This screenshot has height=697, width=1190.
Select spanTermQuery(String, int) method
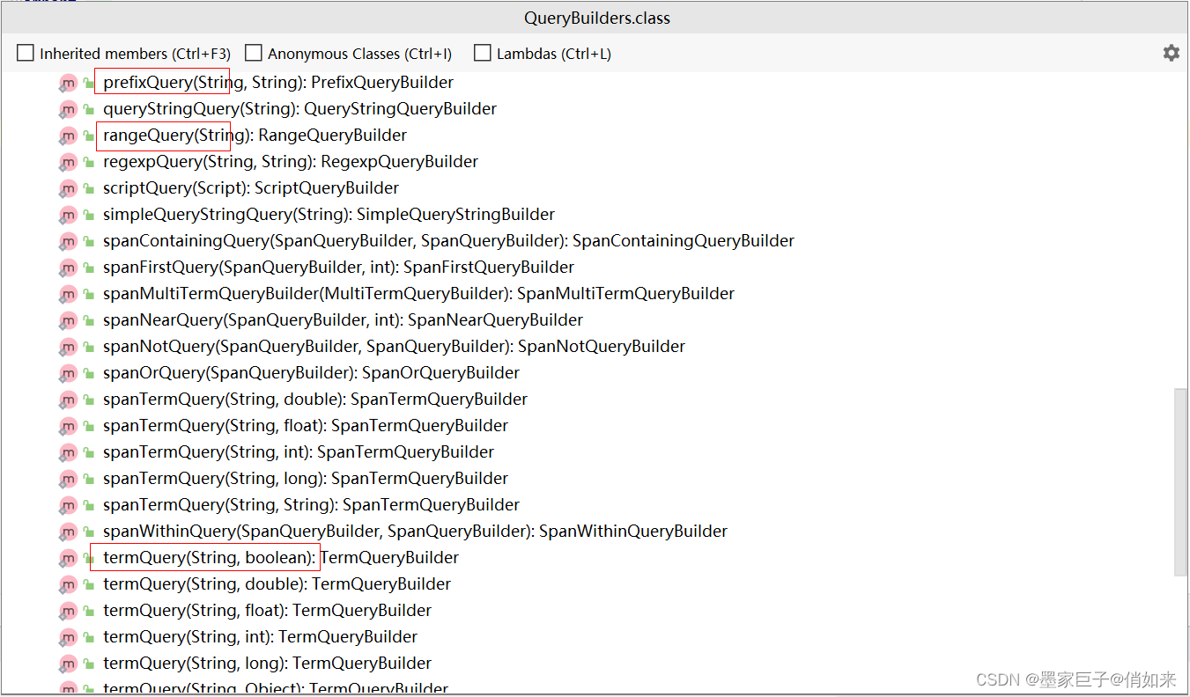pyautogui.click(x=299, y=452)
